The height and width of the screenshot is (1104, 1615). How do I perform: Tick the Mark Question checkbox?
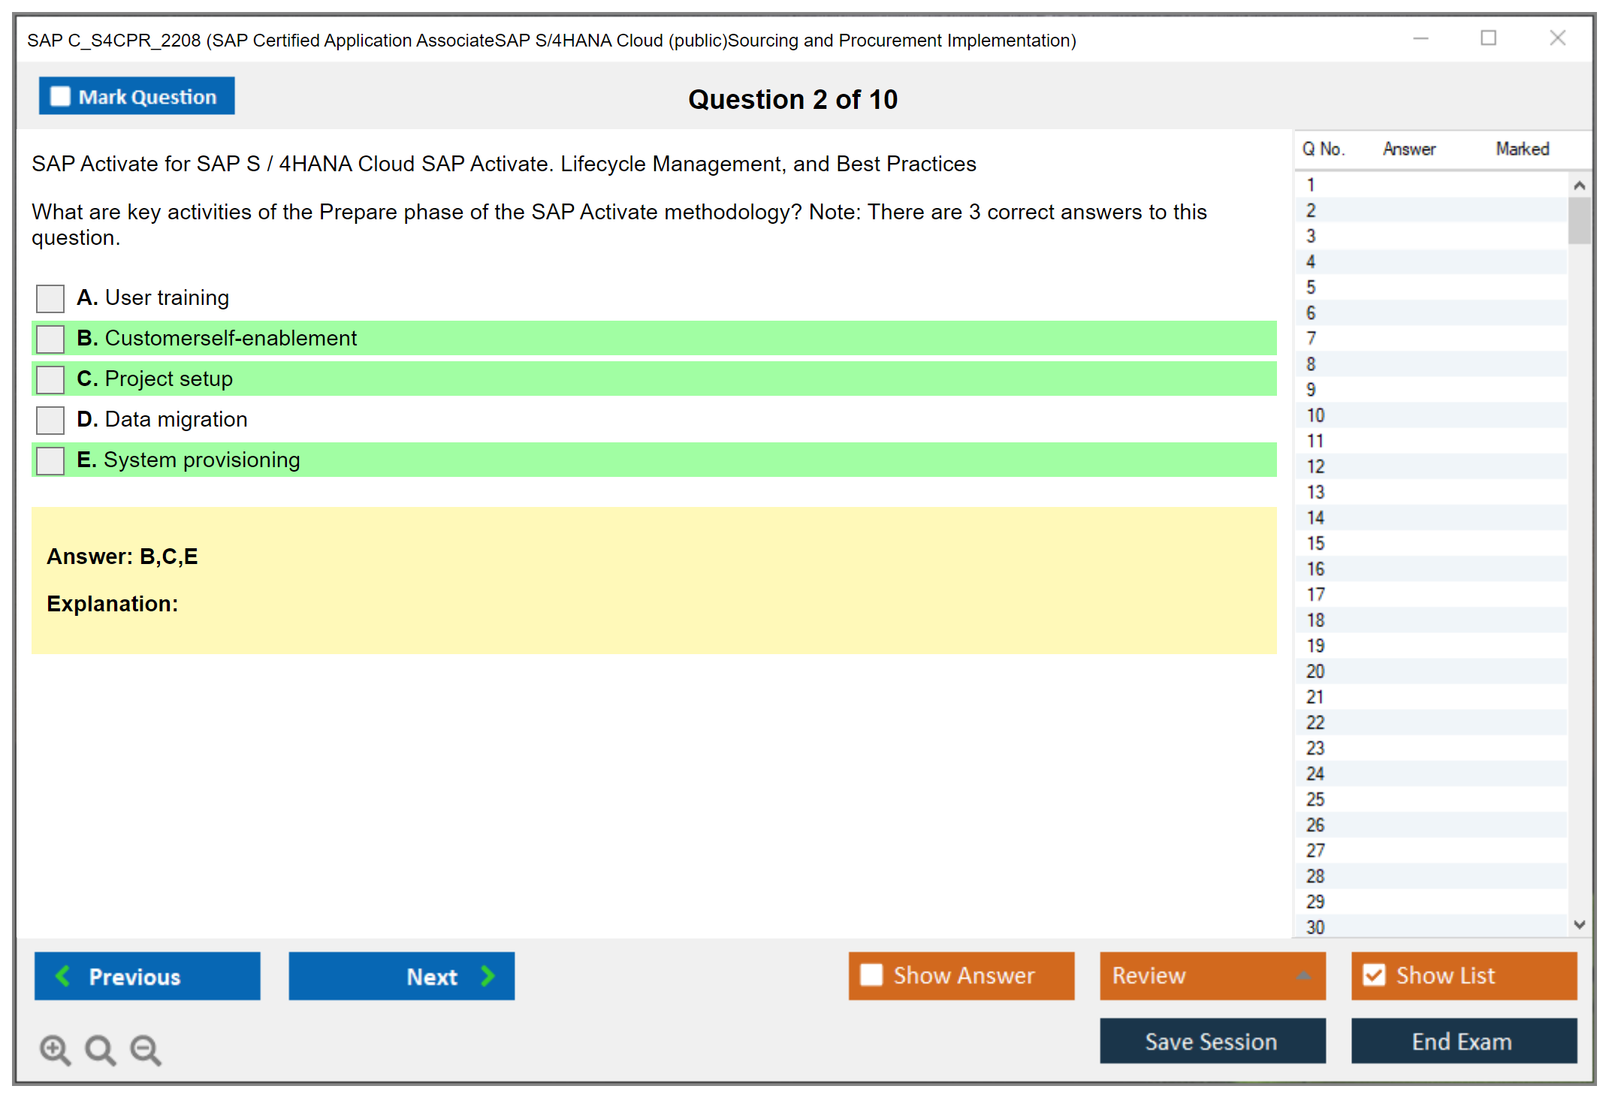point(60,97)
